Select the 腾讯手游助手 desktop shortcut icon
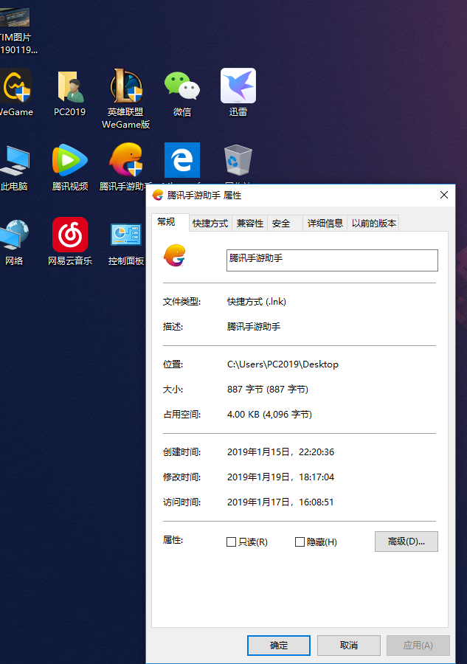The image size is (467, 664). (125, 159)
